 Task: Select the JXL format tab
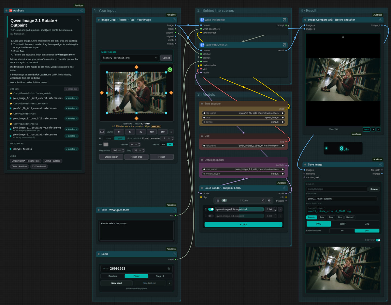[x=367, y=224]
